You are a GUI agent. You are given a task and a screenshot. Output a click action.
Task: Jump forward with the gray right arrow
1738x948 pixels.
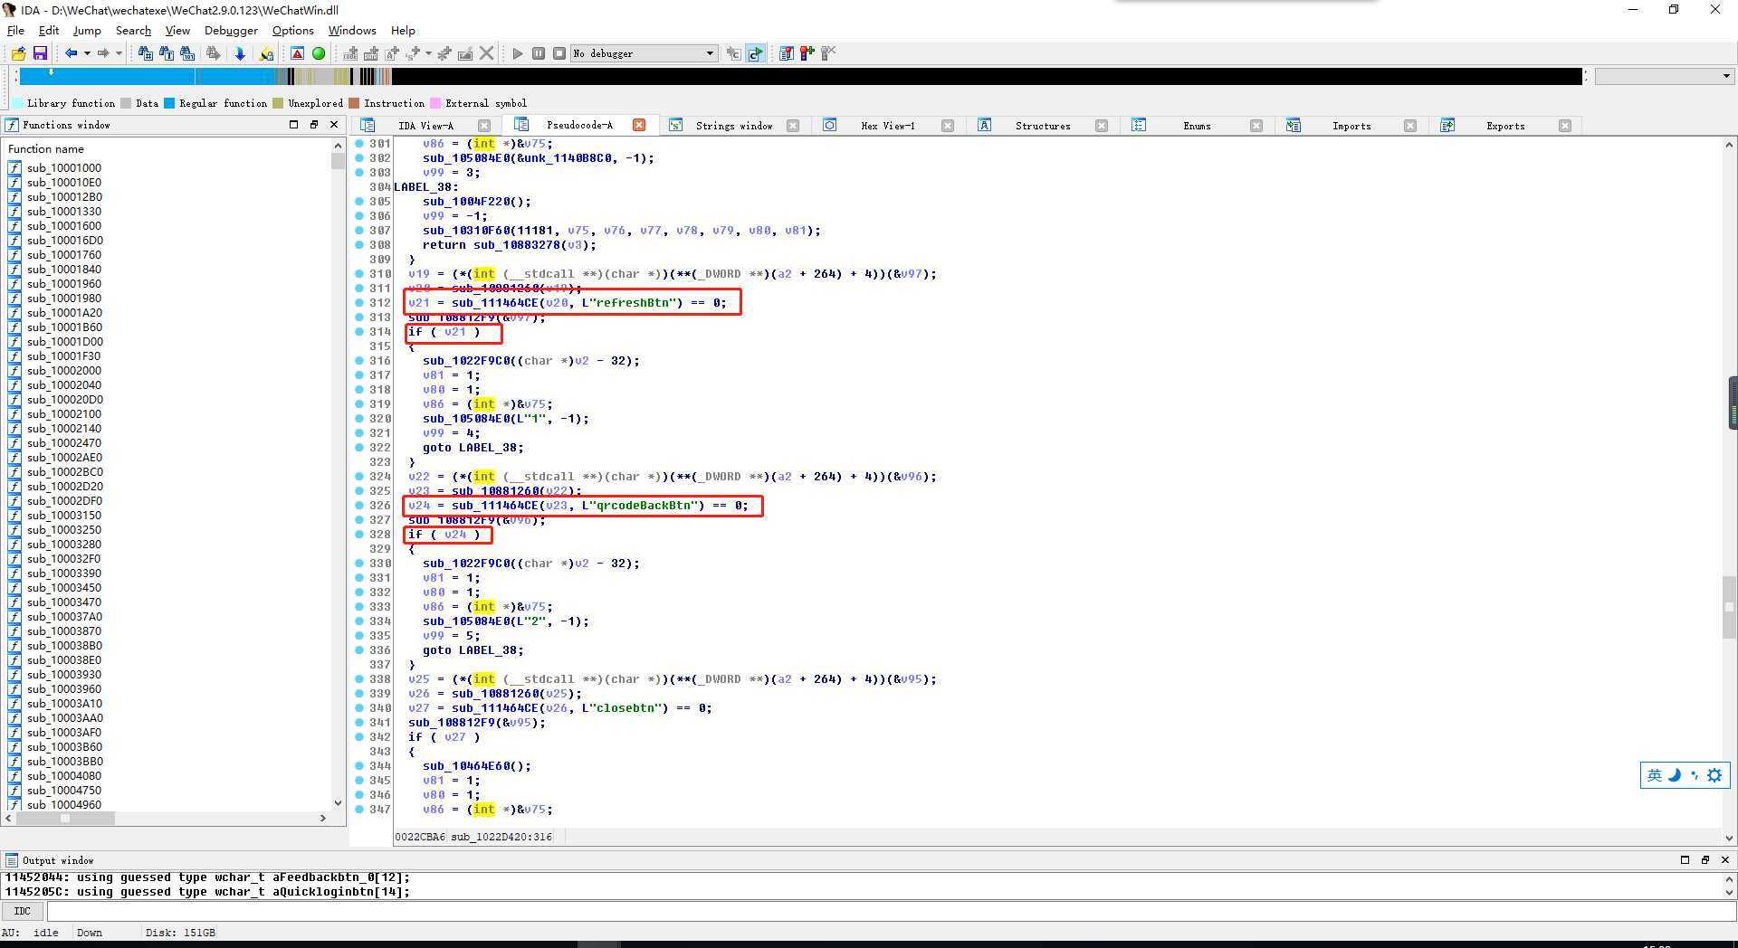[x=103, y=53]
